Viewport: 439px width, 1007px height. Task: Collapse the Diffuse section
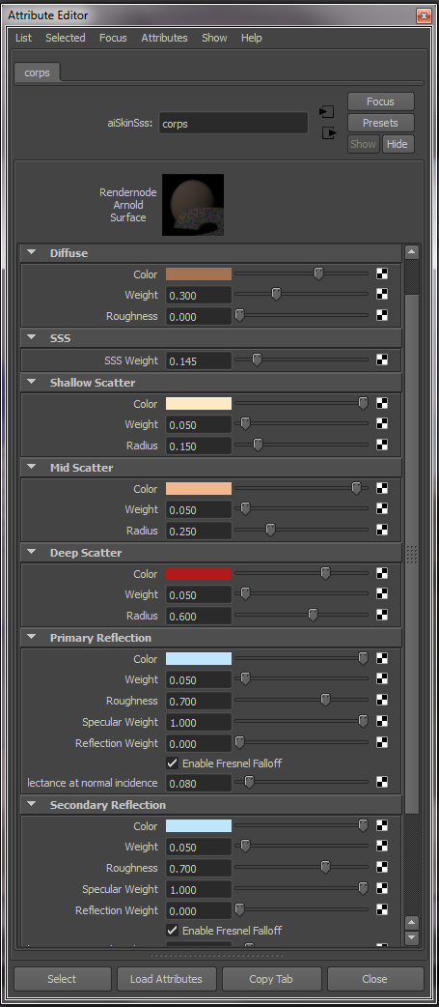tap(31, 253)
